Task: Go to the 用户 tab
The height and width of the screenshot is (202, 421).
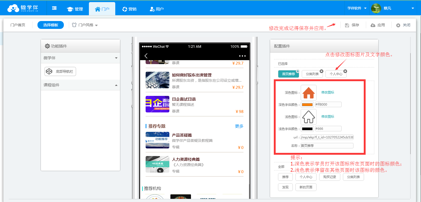Action: [157, 9]
